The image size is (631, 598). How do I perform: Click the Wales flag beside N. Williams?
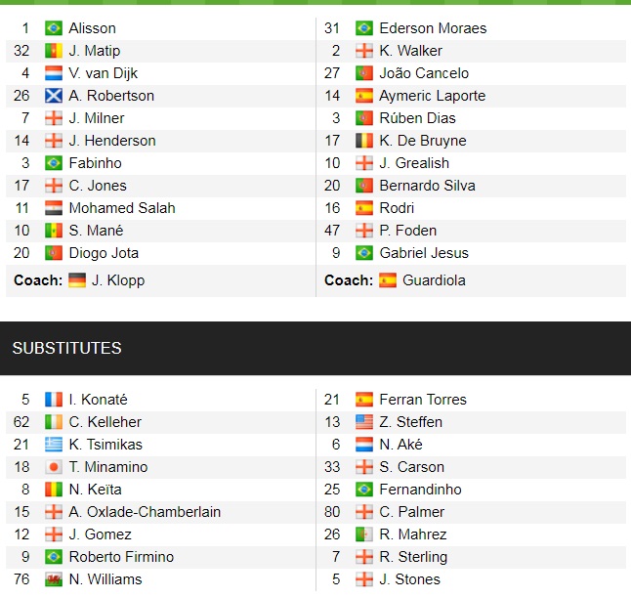[53, 579]
